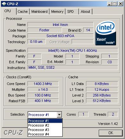Click the OK button
The image size is (125, 139).
111,133
